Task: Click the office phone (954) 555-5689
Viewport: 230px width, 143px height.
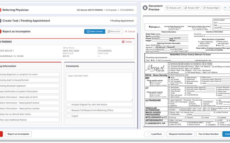Action: (71, 51)
